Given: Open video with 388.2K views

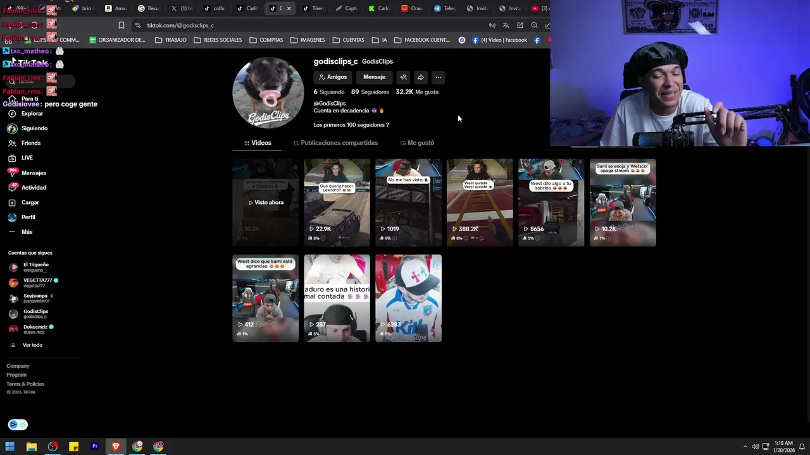Looking at the screenshot, I should (480, 202).
